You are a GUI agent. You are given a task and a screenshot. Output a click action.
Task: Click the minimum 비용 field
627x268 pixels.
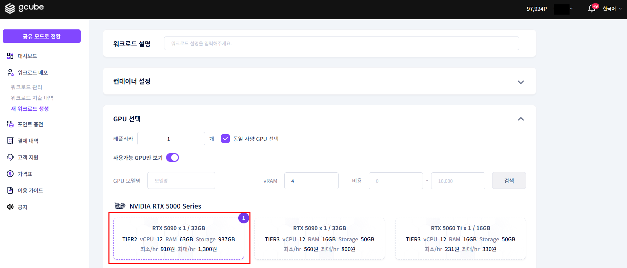tap(396, 181)
